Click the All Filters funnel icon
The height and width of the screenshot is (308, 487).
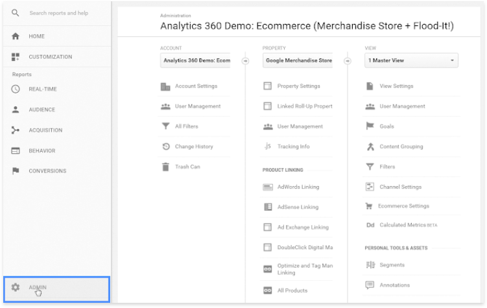[165, 126]
